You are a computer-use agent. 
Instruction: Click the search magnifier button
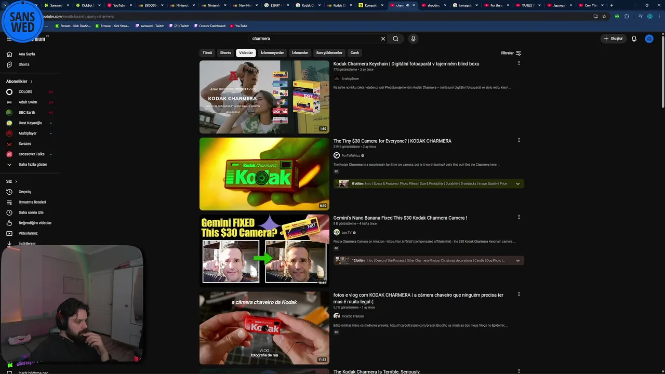tap(395, 38)
